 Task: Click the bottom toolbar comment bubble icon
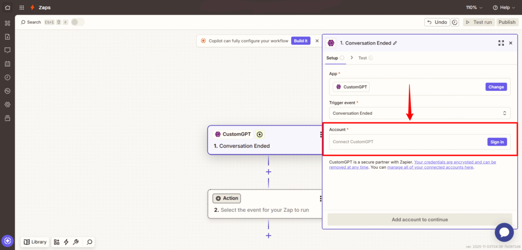pos(89,242)
